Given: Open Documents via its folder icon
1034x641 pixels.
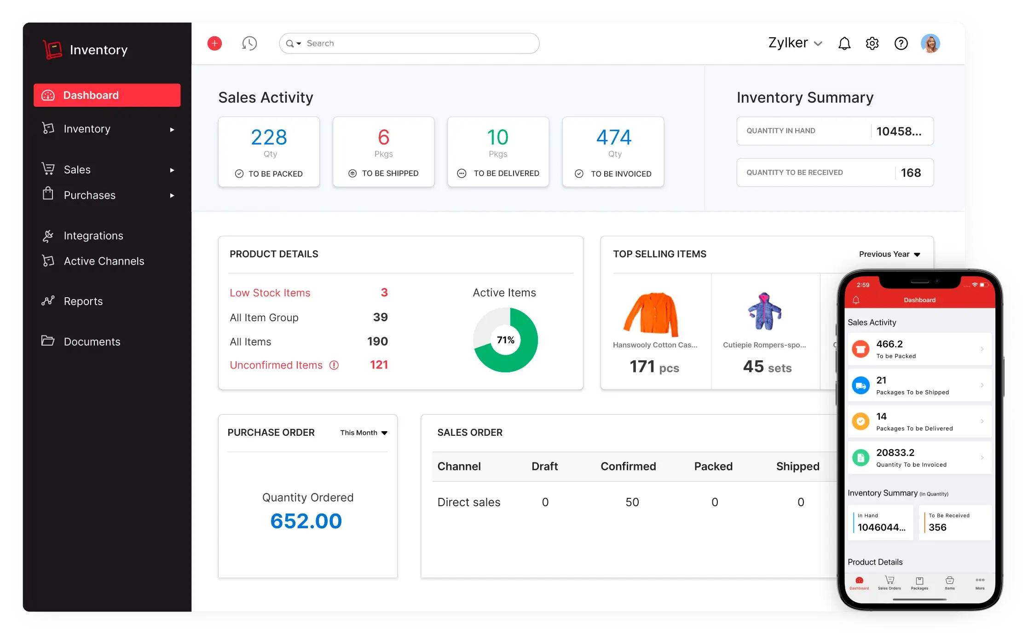Looking at the screenshot, I should click(x=47, y=341).
